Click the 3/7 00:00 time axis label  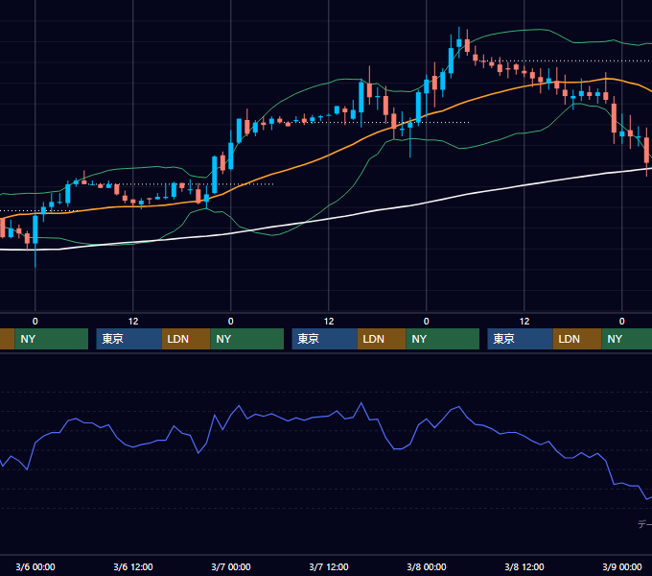pos(231,566)
